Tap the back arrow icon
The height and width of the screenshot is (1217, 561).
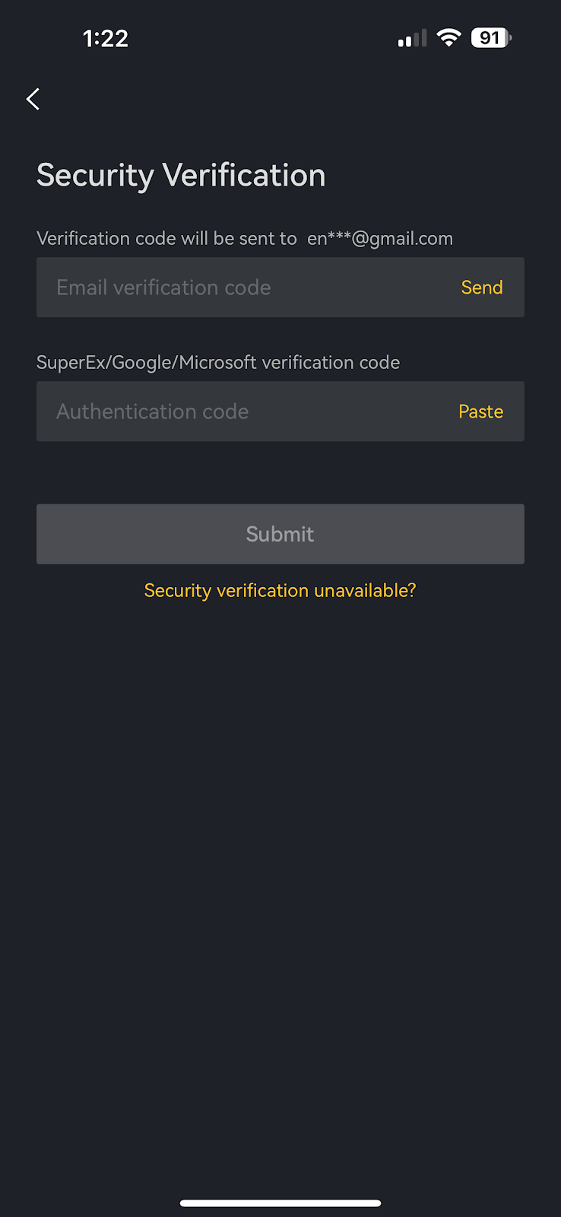tap(33, 99)
